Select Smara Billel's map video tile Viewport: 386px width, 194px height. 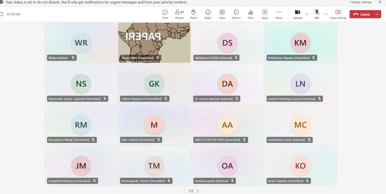click(154, 43)
